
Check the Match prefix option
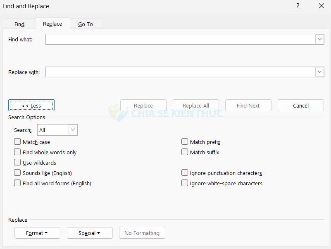(185, 142)
